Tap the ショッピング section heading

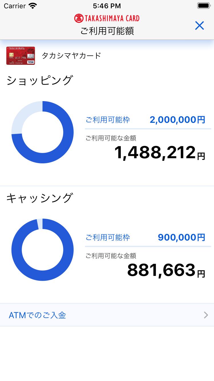40,81
